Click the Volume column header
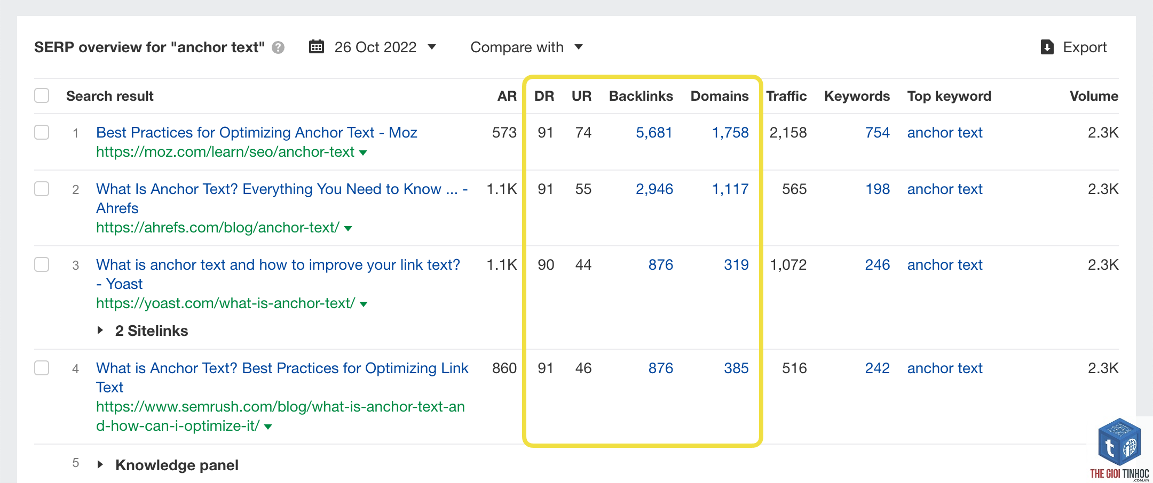The width and height of the screenshot is (1153, 483). tap(1094, 96)
